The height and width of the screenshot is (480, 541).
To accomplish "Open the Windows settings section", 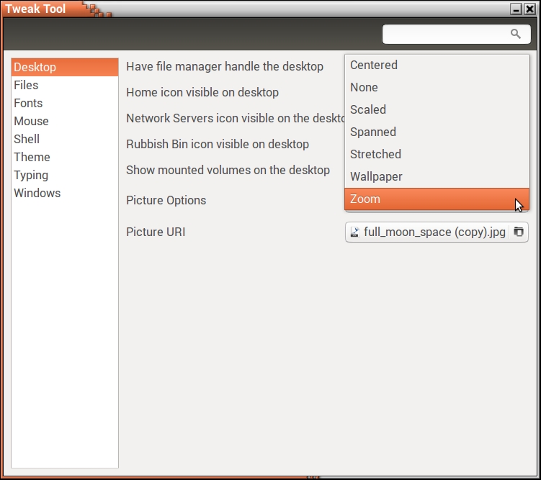I will tap(37, 193).
